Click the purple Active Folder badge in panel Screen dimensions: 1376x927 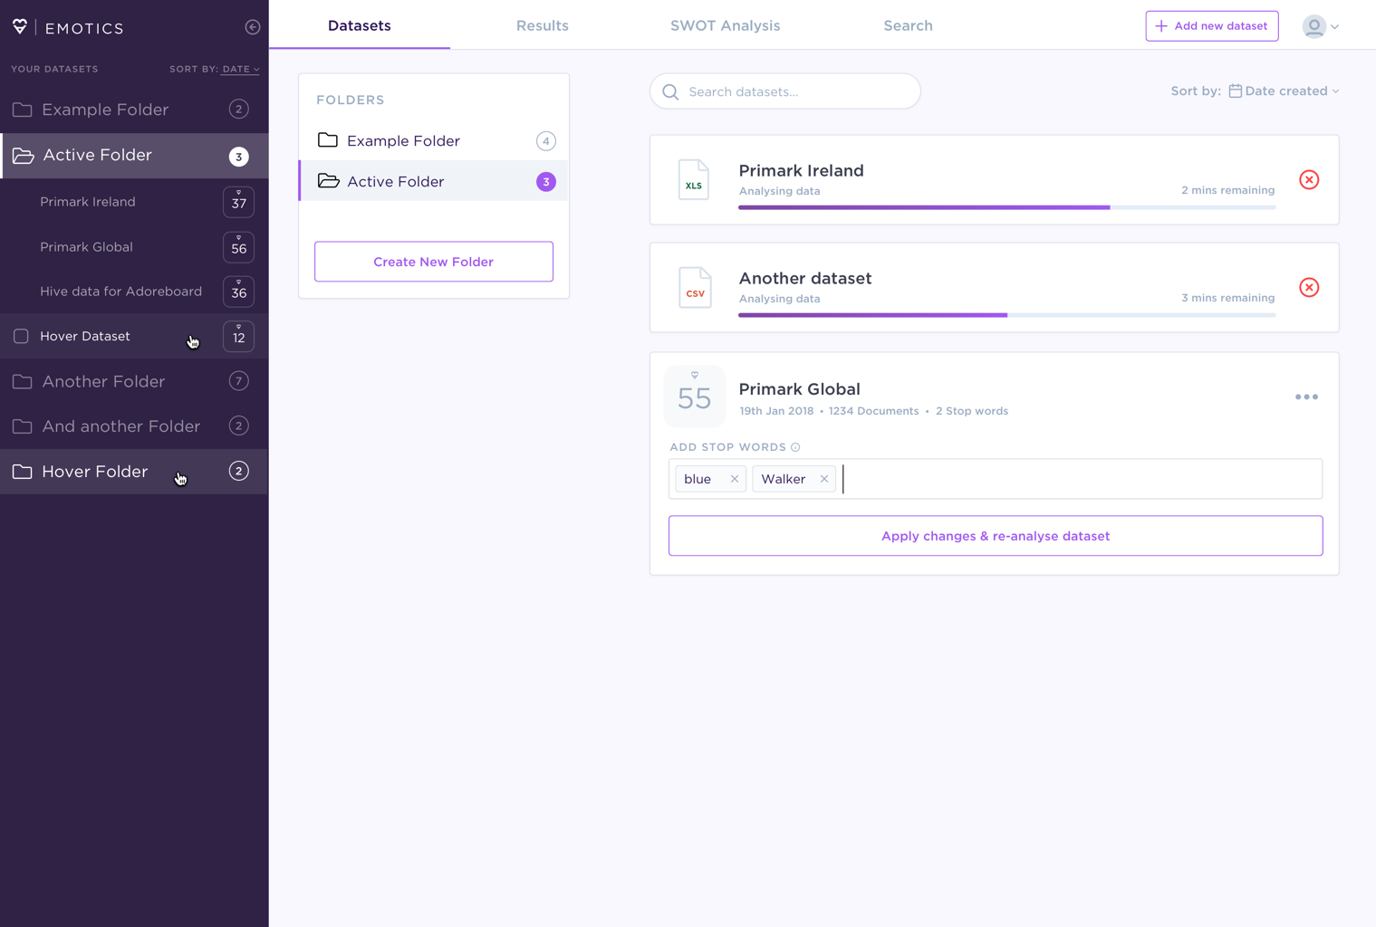click(x=546, y=182)
